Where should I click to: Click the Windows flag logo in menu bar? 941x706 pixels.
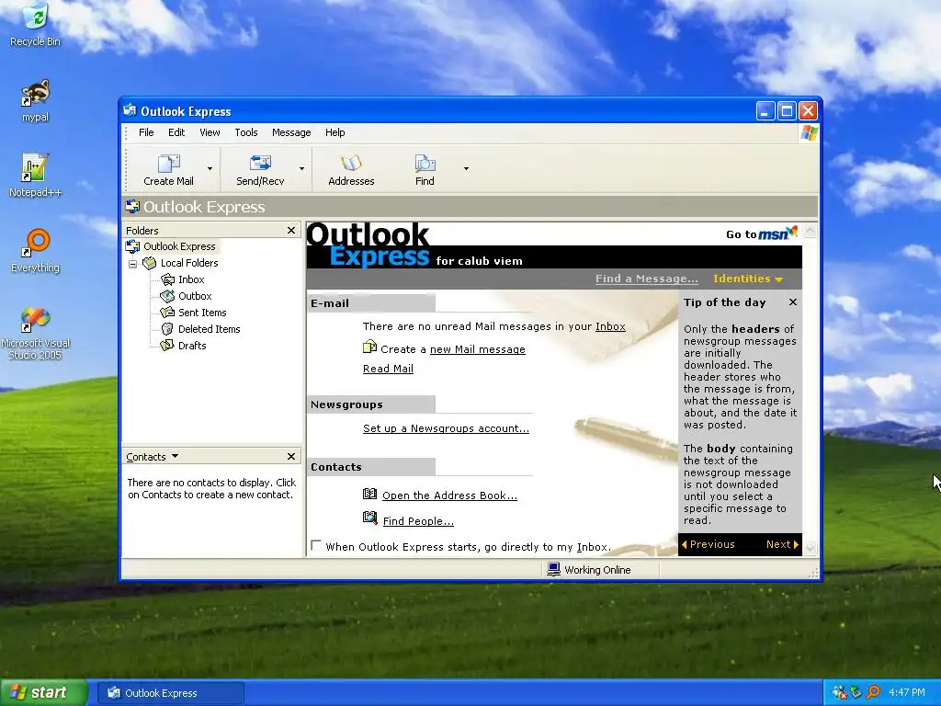coord(809,133)
